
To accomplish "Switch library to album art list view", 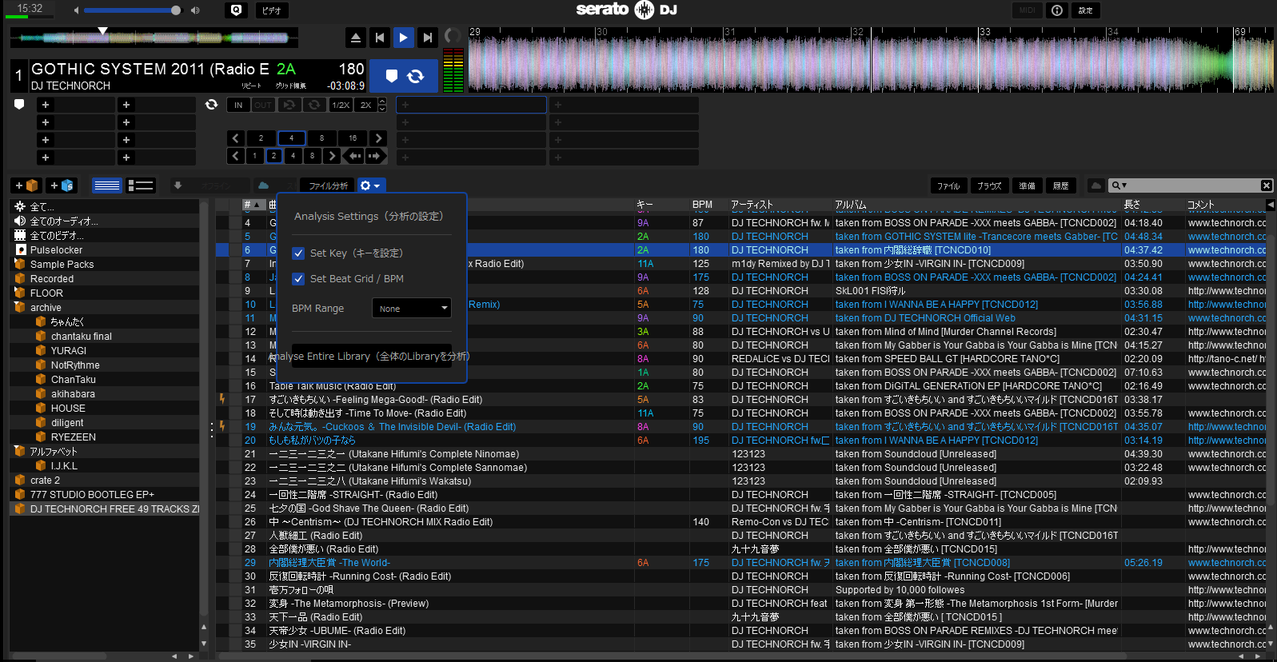I will [x=141, y=185].
